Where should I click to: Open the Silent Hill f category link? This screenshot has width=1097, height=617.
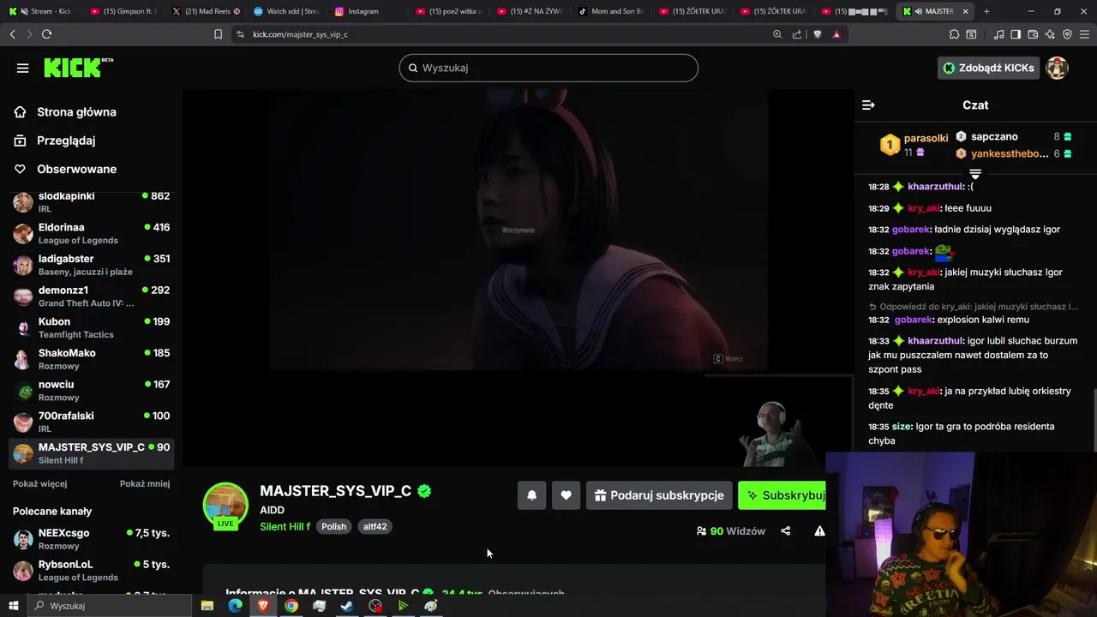pos(285,526)
